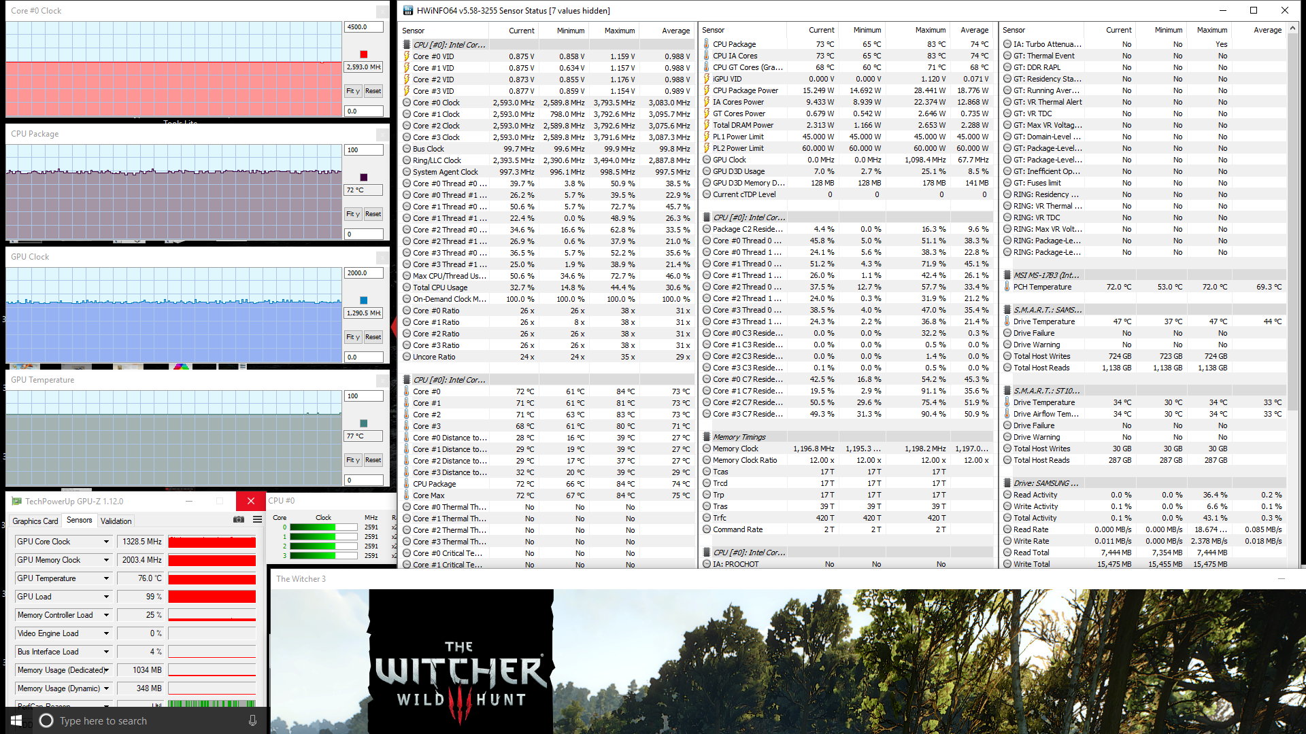Click the red Core #0 Clock color swatch
This screenshot has width=1306, height=734.
pos(363,54)
